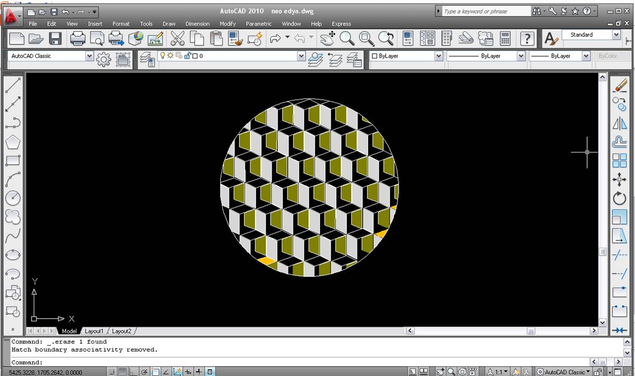Pick the Erase tool in modify toolbar
The width and height of the screenshot is (635, 376).
(x=620, y=85)
